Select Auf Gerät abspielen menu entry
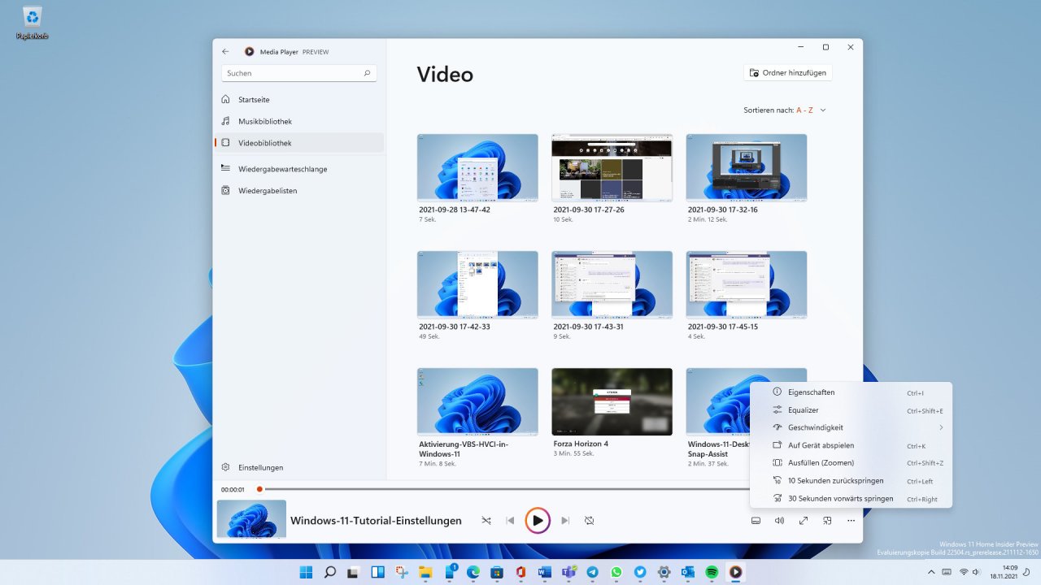This screenshot has height=585, width=1041. click(851, 445)
